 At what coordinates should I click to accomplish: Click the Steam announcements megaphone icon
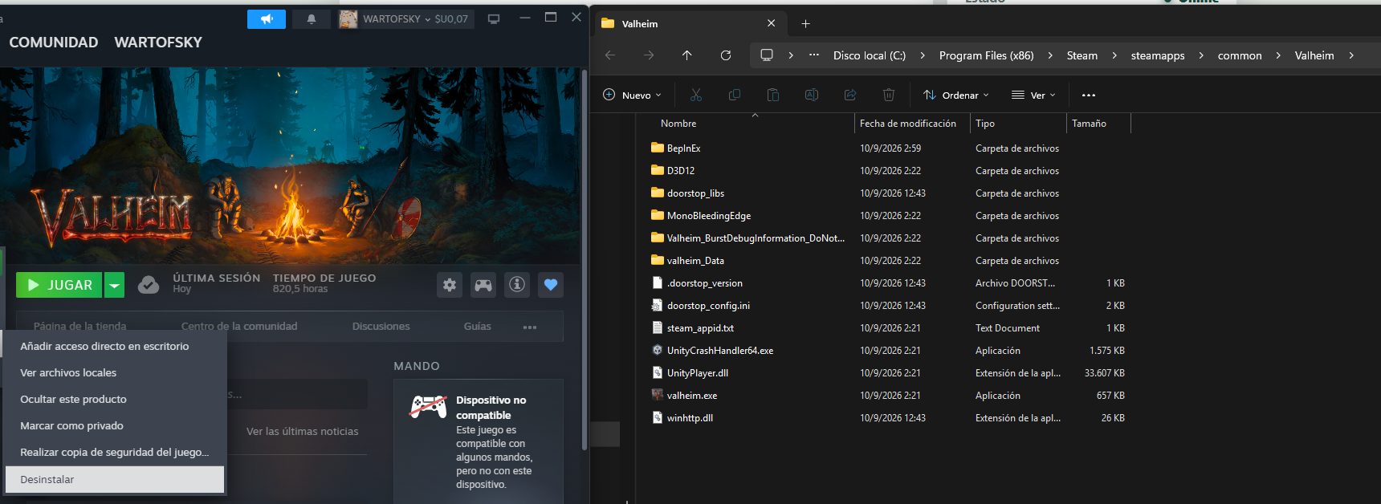pyautogui.click(x=267, y=18)
